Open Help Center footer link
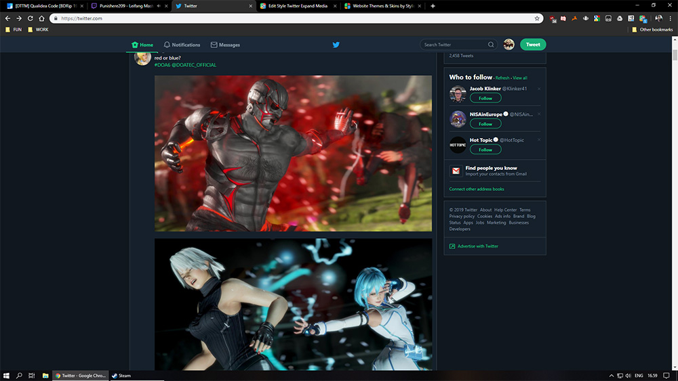The width and height of the screenshot is (678, 381). (x=506, y=210)
